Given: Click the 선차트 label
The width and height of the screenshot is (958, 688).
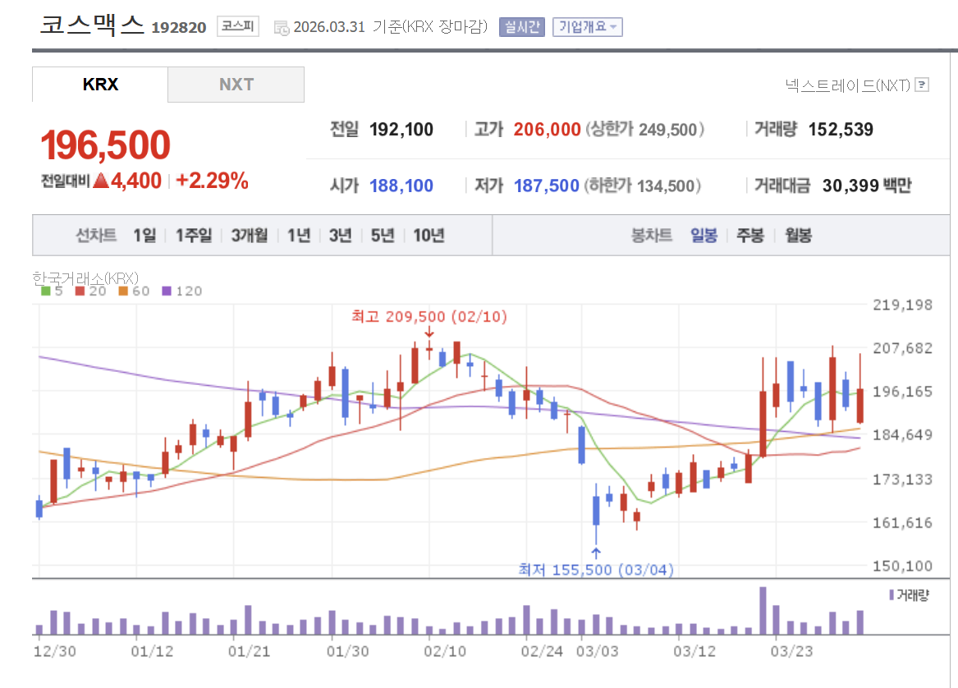Looking at the screenshot, I should (96, 236).
